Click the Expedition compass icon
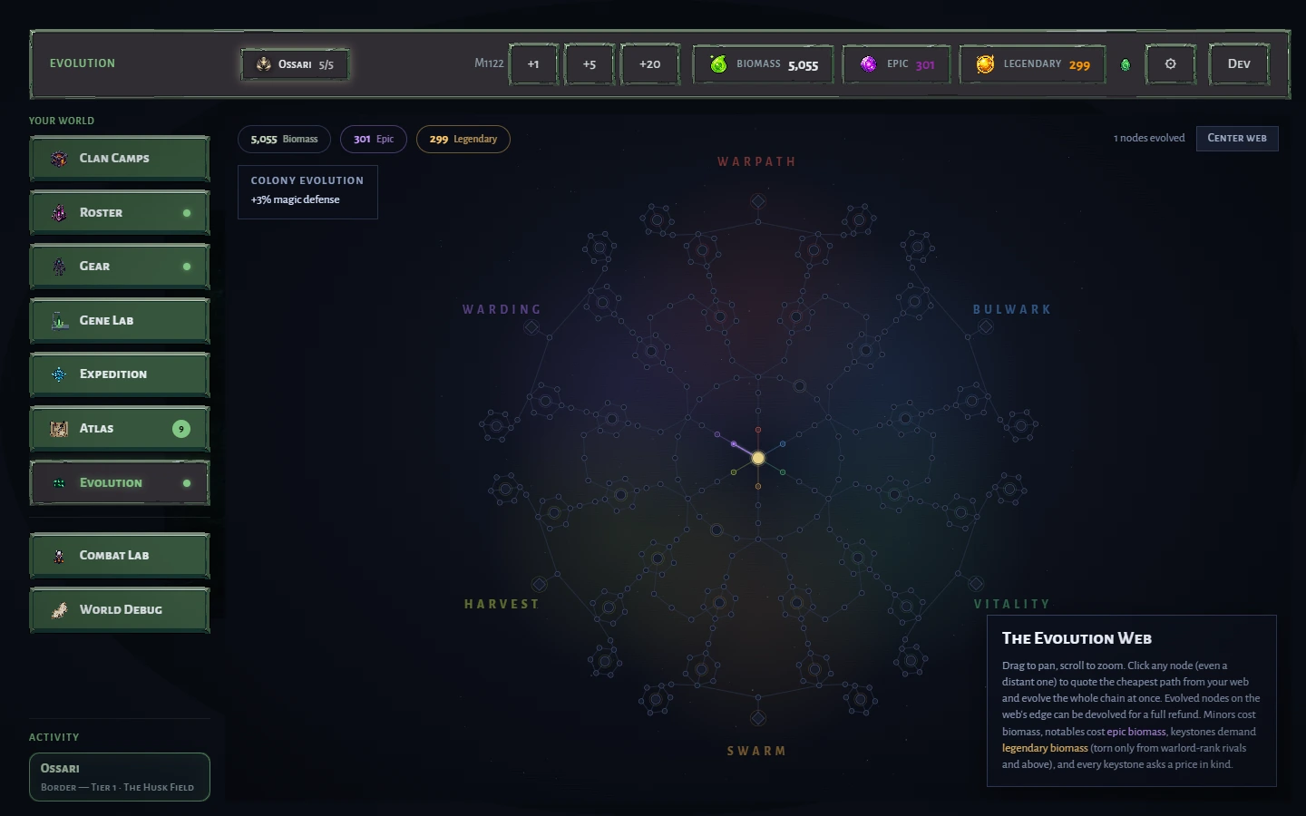The width and height of the screenshot is (1306, 816). click(x=59, y=374)
